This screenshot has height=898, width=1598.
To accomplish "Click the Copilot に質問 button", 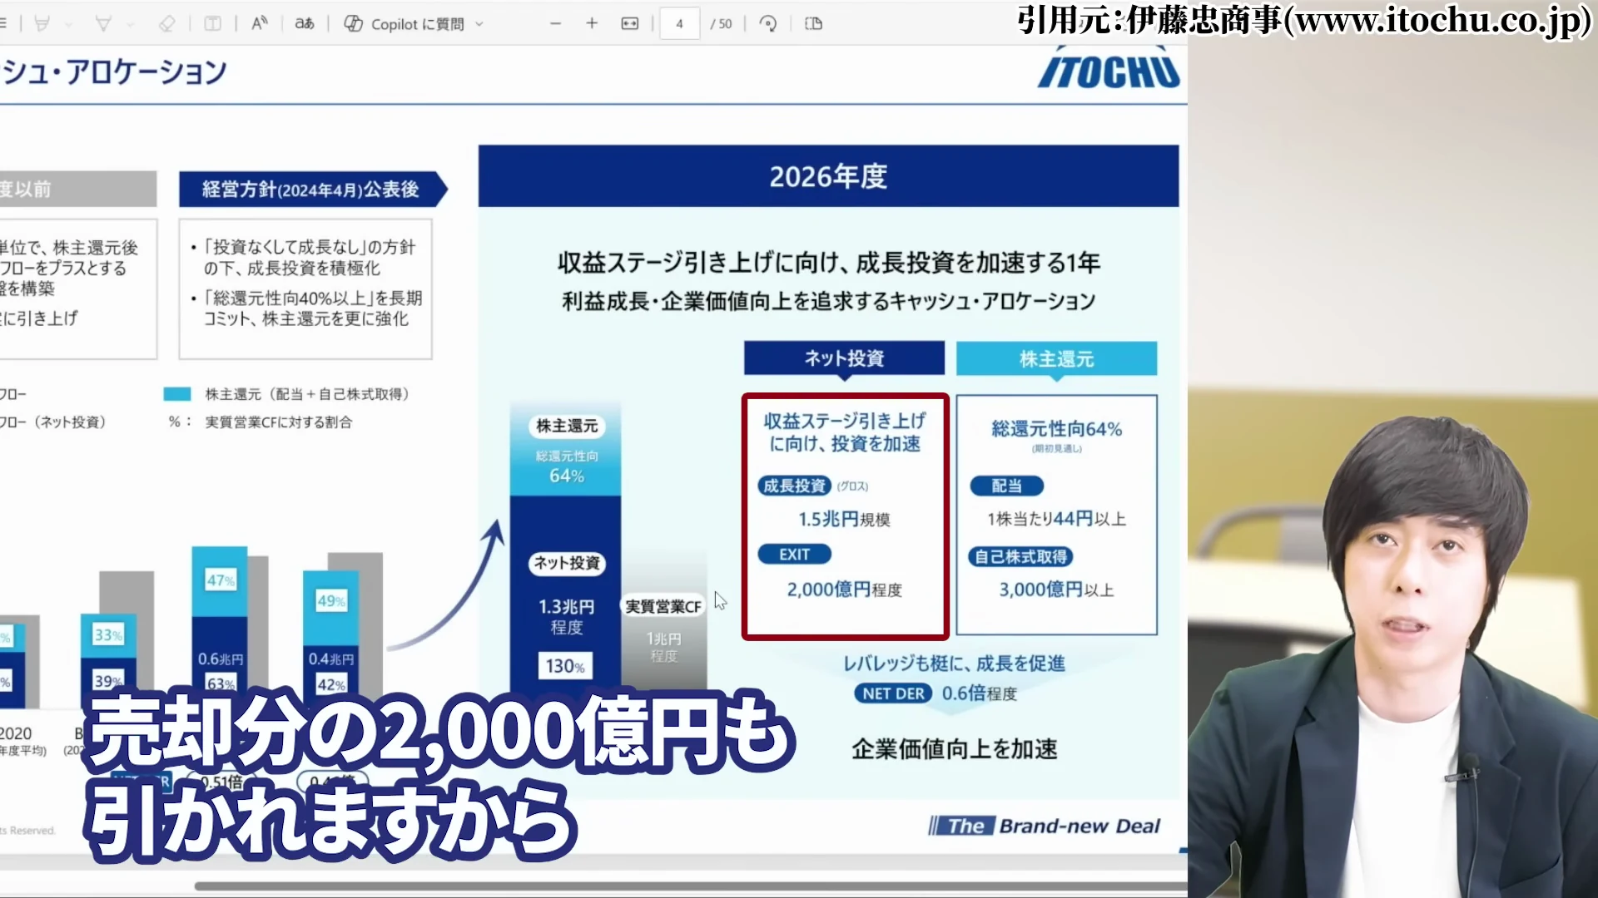I will point(404,24).
